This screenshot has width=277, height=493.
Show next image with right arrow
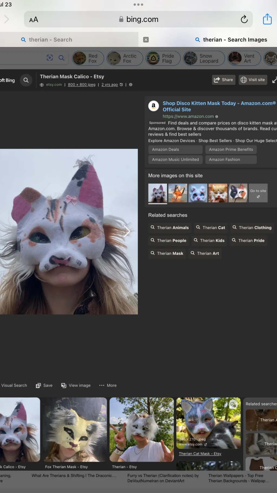tap(127, 231)
